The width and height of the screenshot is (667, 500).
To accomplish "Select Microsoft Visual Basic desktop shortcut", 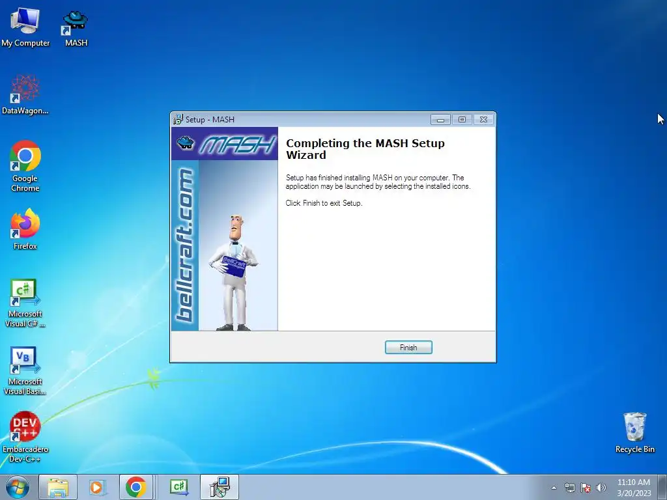I will [25, 371].
